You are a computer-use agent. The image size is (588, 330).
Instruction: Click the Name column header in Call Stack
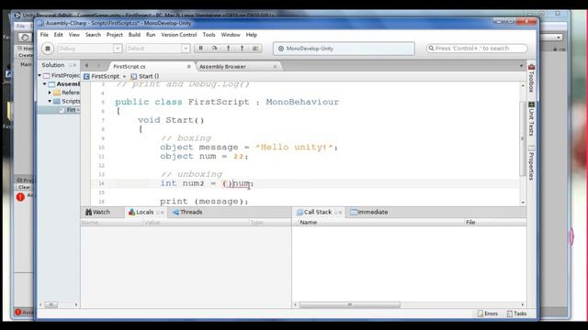coord(309,222)
